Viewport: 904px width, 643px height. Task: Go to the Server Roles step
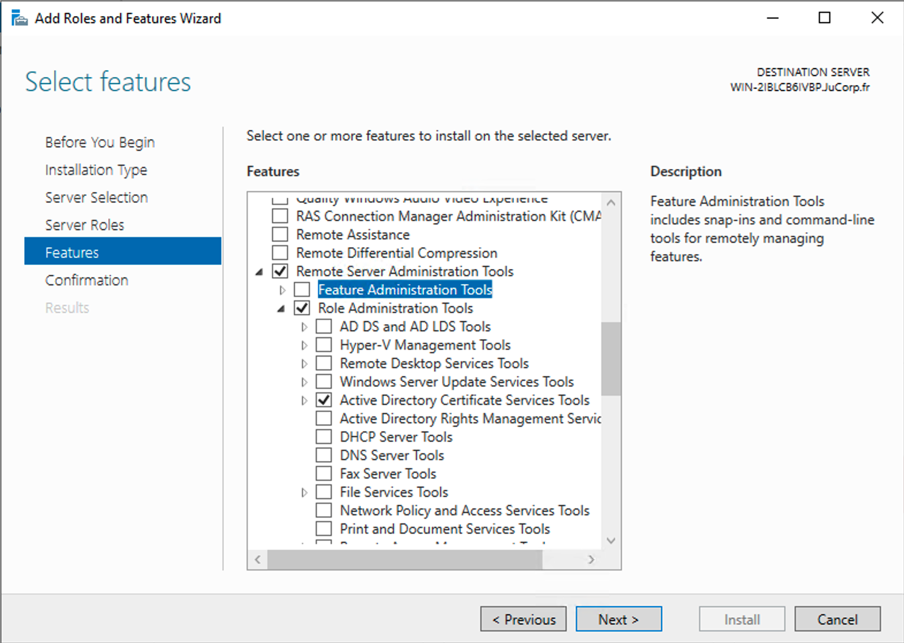pyautogui.click(x=85, y=225)
